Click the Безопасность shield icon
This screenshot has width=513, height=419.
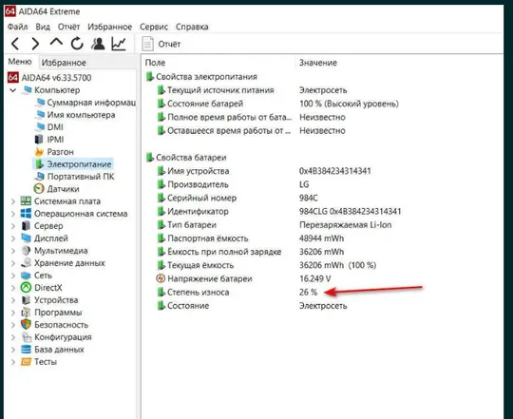pos(26,325)
